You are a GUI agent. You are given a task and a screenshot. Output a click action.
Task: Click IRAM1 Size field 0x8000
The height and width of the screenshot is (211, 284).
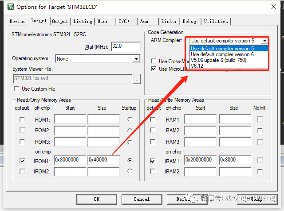[235, 160]
